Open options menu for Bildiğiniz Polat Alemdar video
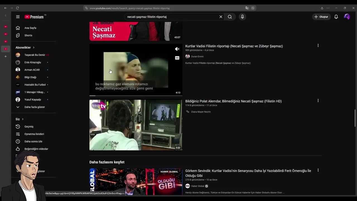Viewport: 357px width, 201px height. tap(318, 100)
